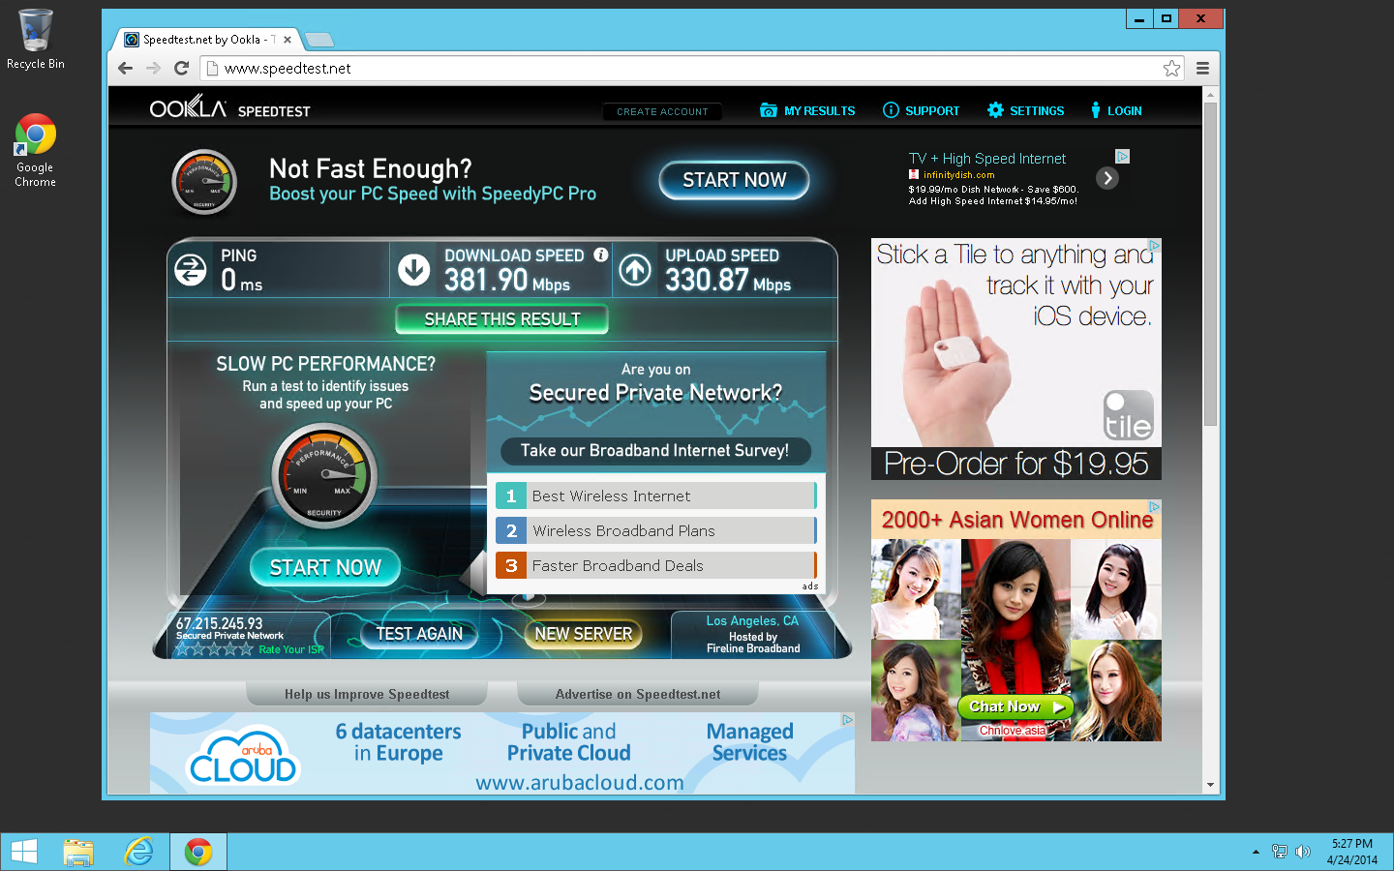Click the tile logo in the Tile ad

pyautogui.click(x=1129, y=415)
